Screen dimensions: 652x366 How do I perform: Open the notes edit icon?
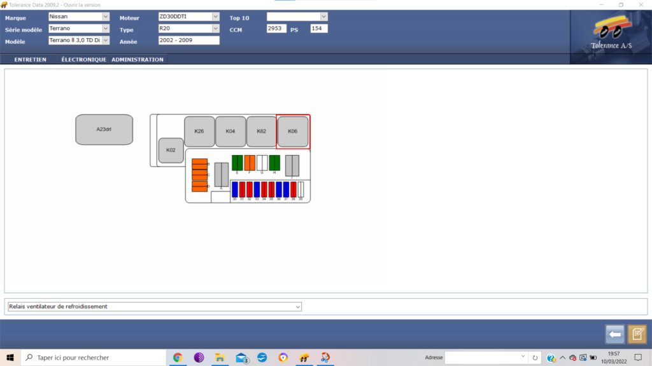tap(637, 334)
